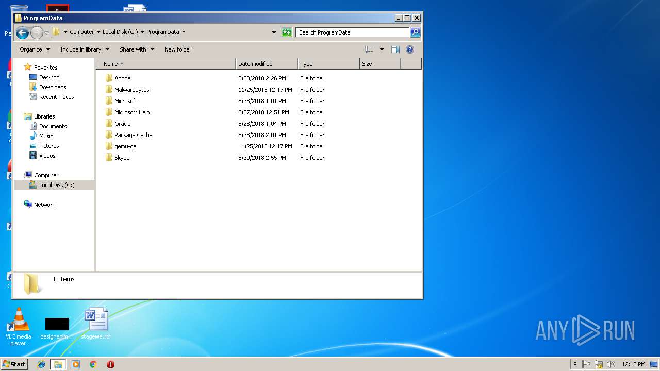
Task: Select the Package Cache folder
Action: [x=133, y=135]
